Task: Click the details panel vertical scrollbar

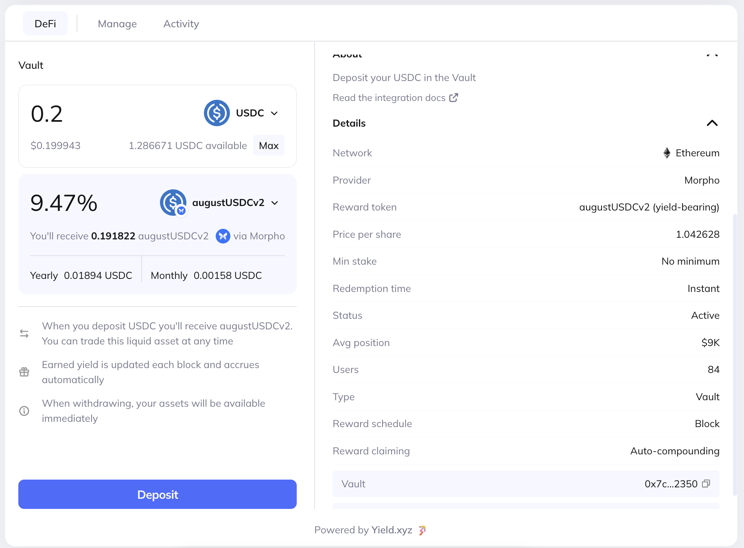Action: tap(735, 354)
